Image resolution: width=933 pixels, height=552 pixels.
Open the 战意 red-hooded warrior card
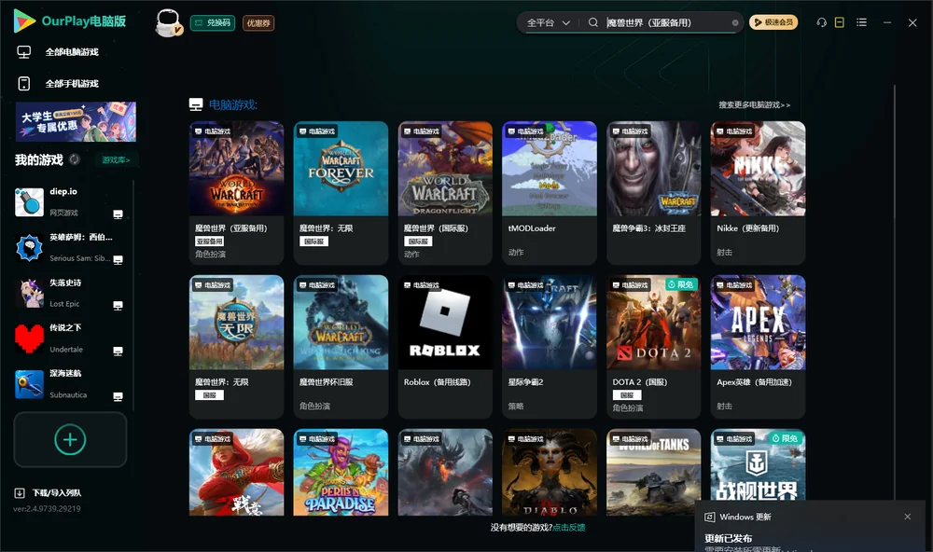(x=236, y=473)
